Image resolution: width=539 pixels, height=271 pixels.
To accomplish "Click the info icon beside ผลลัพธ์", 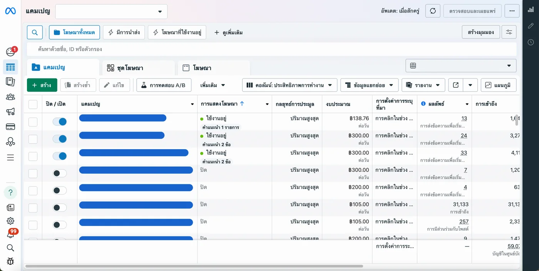I will click(x=423, y=104).
